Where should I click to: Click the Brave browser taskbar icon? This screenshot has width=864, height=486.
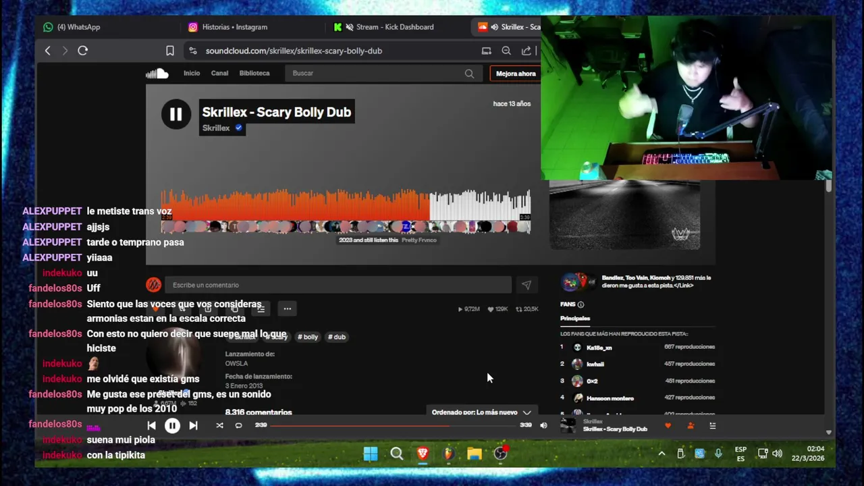pyautogui.click(x=423, y=454)
